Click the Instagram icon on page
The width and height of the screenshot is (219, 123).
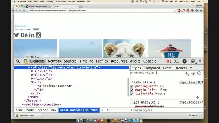point(38,35)
